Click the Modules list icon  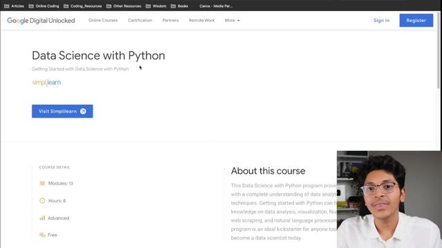tap(42, 183)
